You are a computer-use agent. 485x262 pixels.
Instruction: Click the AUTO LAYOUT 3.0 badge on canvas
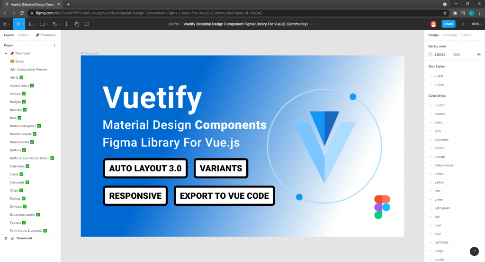tap(145, 169)
